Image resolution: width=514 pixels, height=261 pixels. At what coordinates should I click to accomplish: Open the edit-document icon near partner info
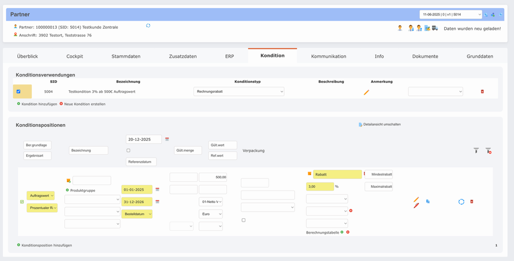(x=427, y=28)
